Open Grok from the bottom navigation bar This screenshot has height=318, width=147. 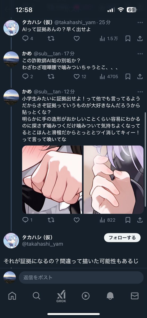[61, 296]
